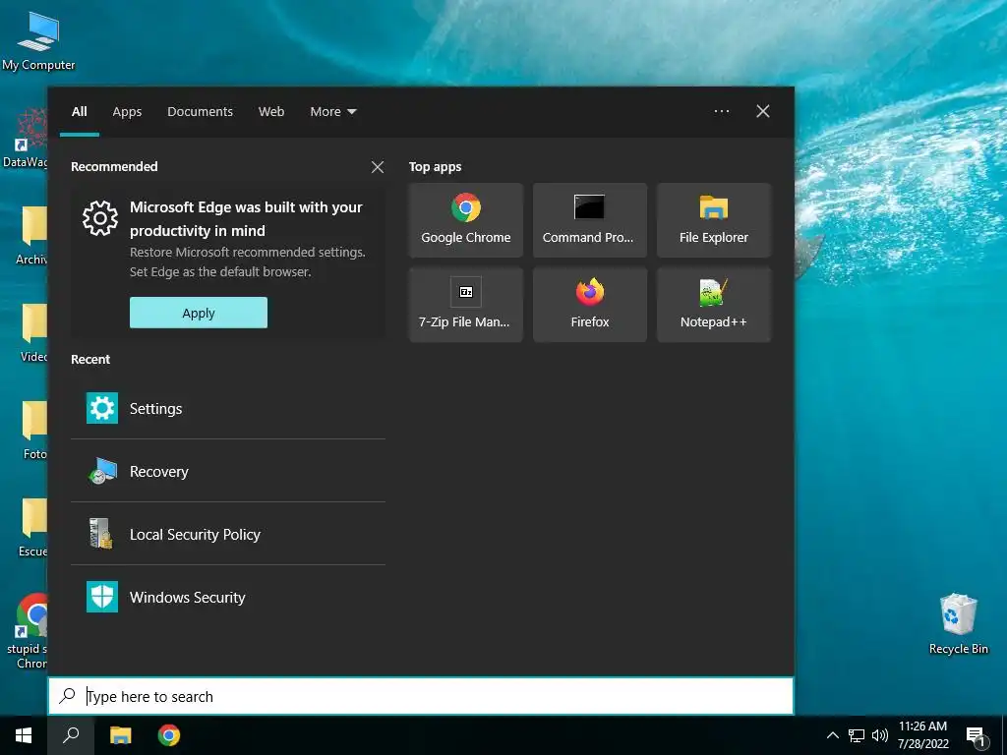This screenshot has width=1007, height=755.
Task: Open the volume control in tray
Action: 880,735
